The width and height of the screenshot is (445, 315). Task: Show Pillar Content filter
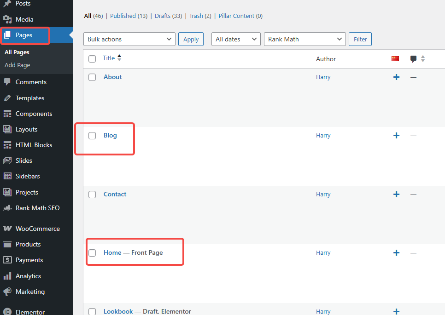[x=236, y=16]
